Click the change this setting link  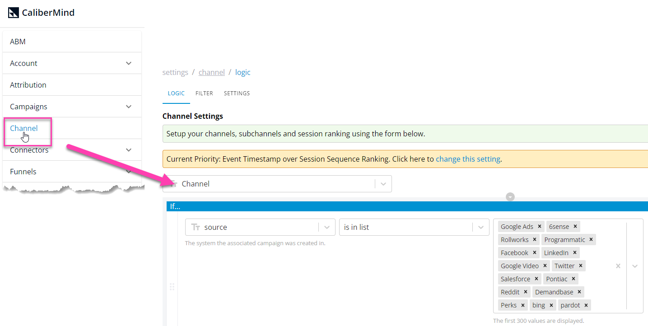[468, 159]
